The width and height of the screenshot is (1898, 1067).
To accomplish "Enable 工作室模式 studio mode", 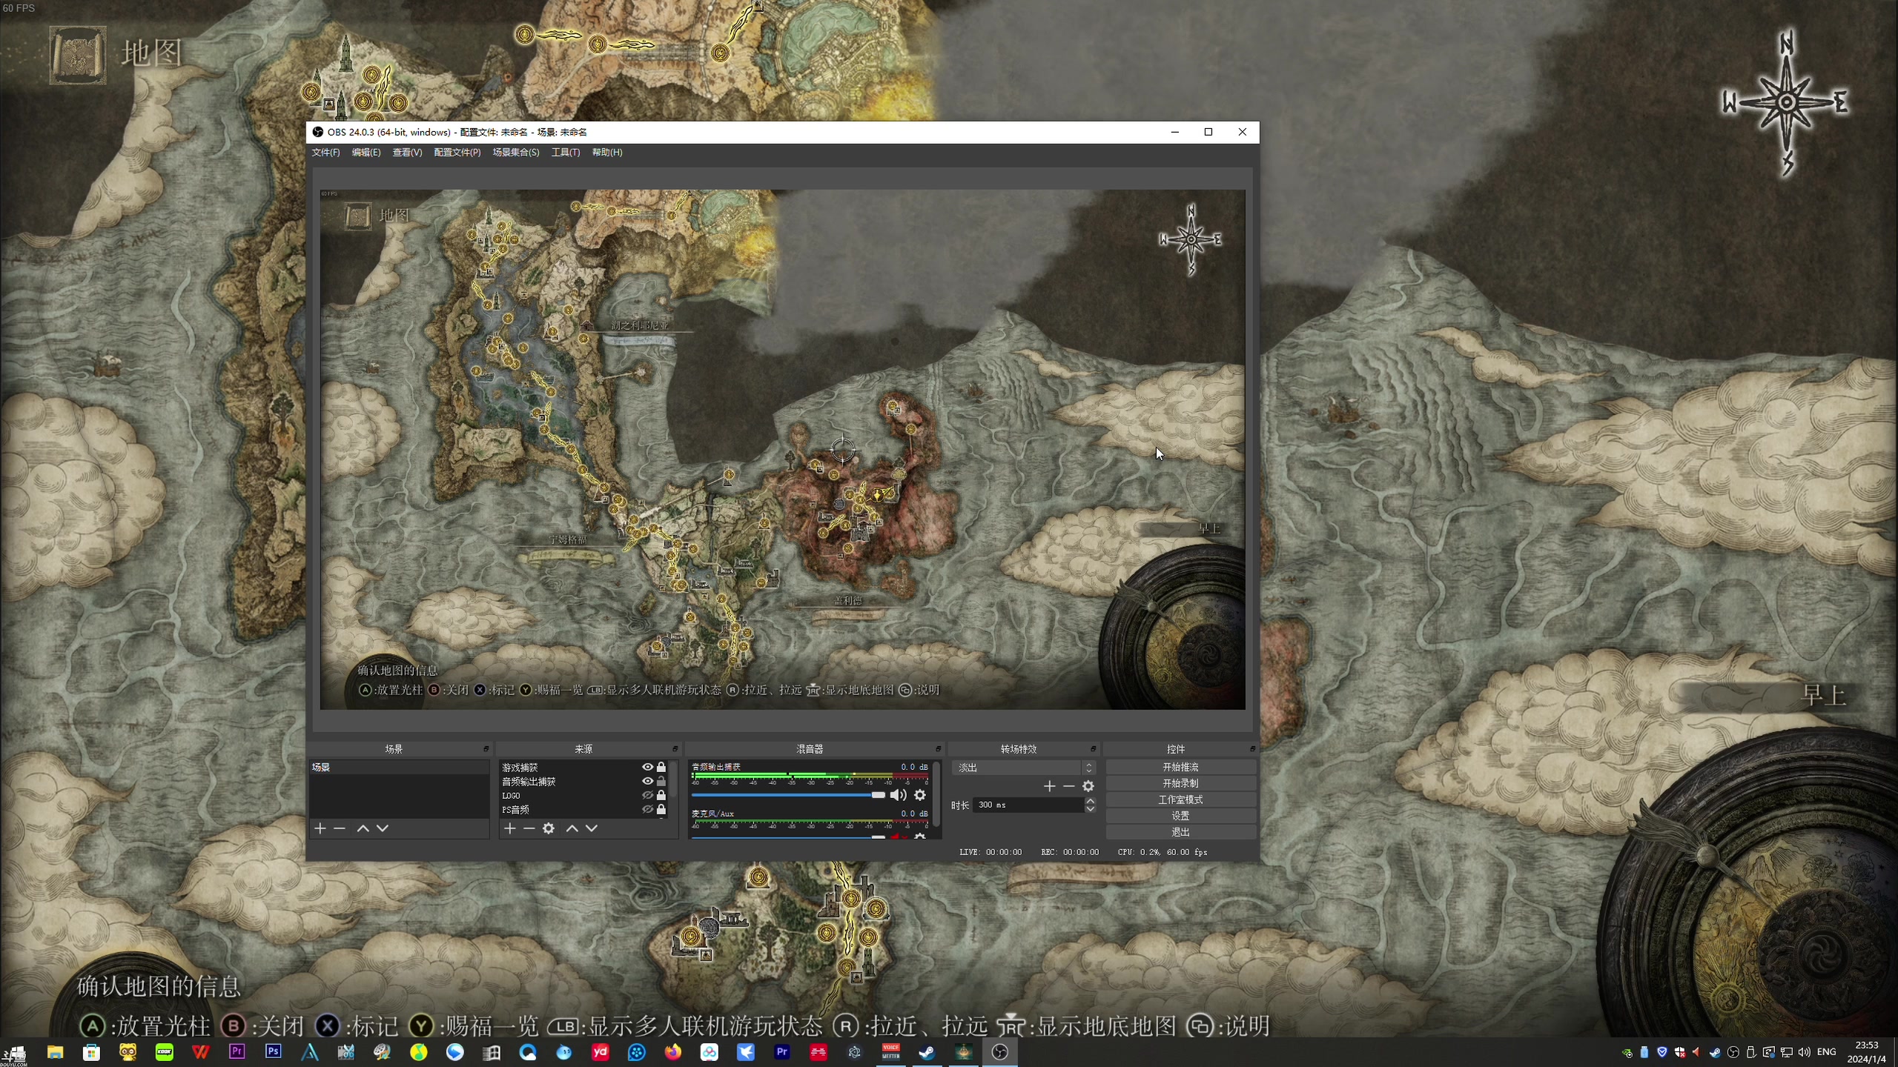I will click(1180, 800).
